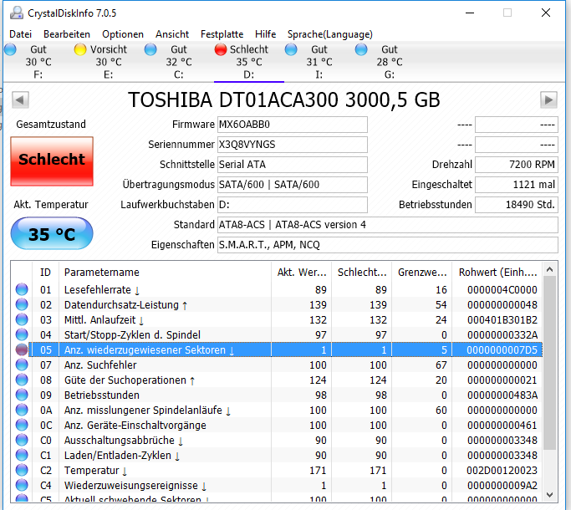Click the CrystalDiskInfo app icon in title bar
Viewport: 571px width, 510px height.
point(17,13)
